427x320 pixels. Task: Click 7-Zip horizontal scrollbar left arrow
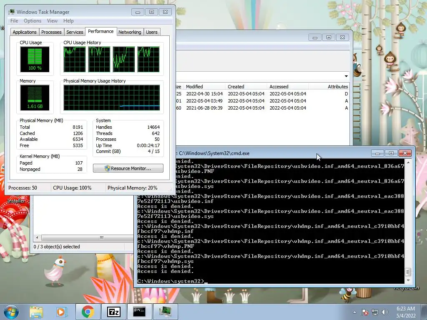pyautogui.click(x=37, y=237)
